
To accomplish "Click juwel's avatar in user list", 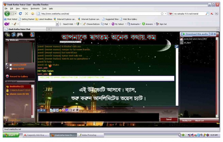I will [x=182, y=39].
